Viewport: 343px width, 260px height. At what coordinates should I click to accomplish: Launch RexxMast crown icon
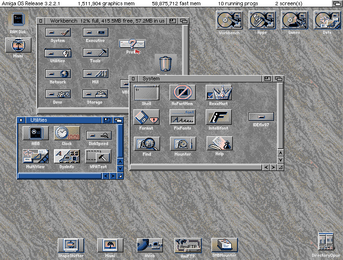(219, 92)
